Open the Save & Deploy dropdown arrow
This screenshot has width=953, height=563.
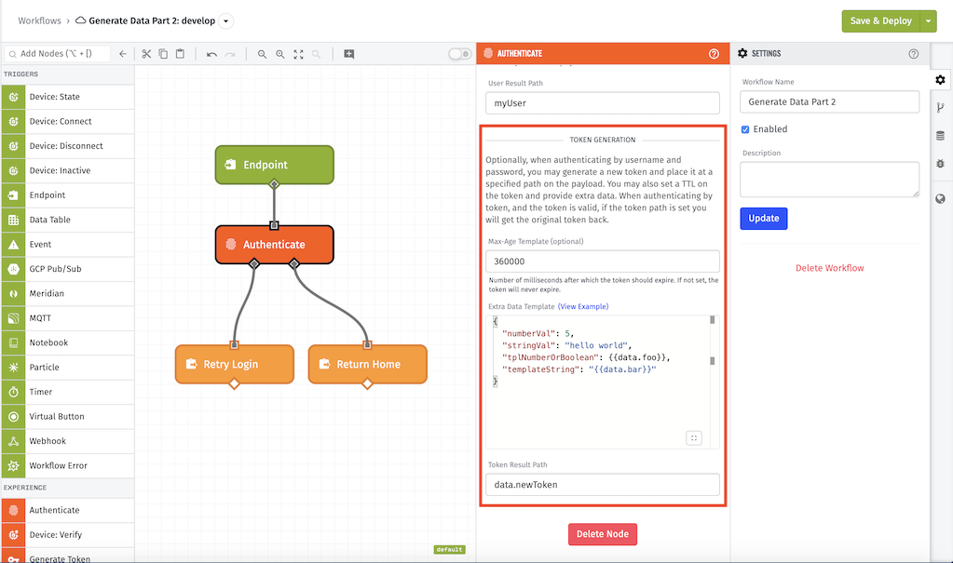(928, 21)
